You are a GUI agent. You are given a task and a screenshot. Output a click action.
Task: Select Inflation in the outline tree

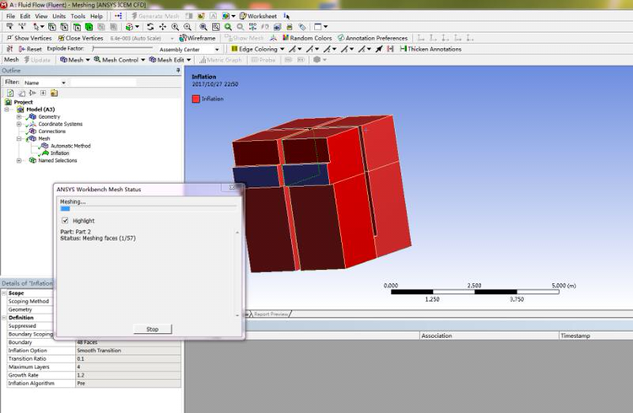(59, 153)
